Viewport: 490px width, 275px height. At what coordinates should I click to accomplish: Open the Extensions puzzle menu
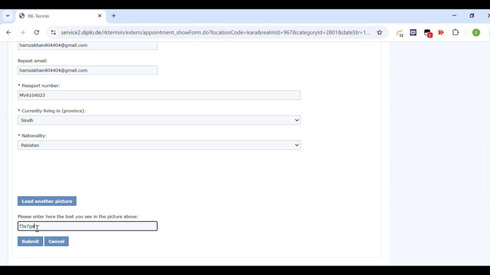tap(456, 32)
